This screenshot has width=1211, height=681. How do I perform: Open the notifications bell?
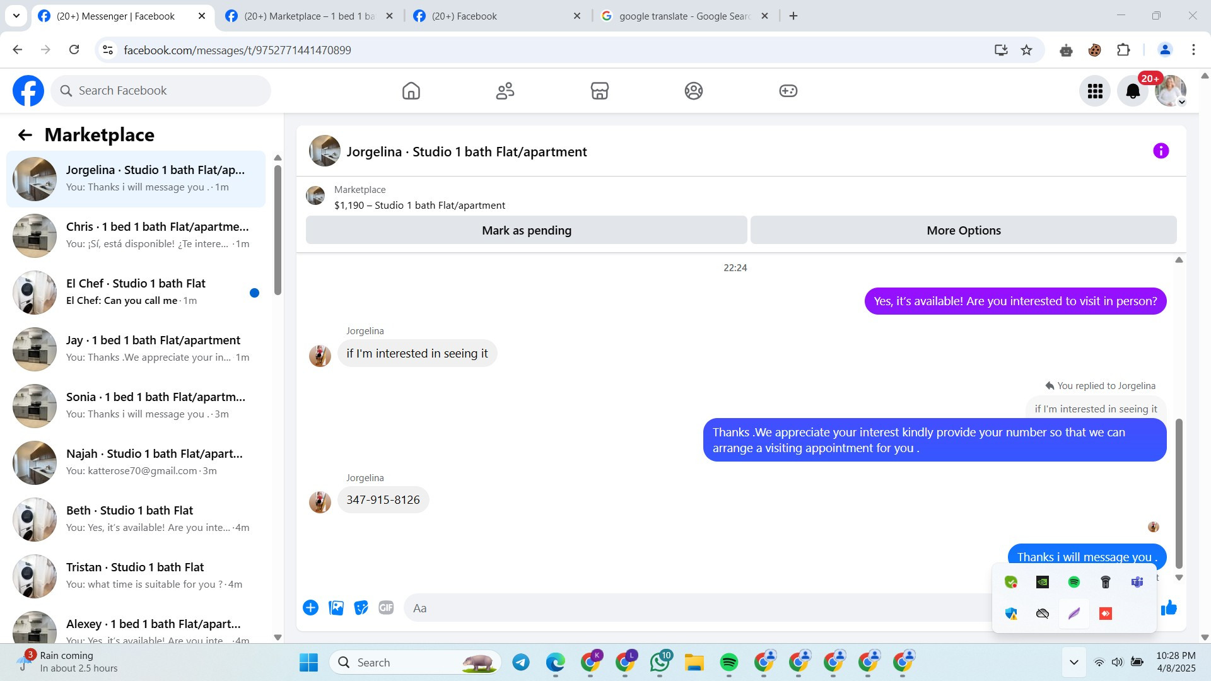pyautogui.click(x=1133, y=91)
